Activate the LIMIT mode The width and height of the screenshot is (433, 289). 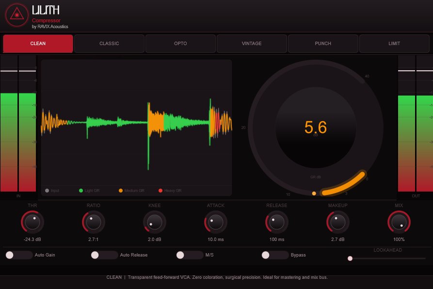click(394, 43)
